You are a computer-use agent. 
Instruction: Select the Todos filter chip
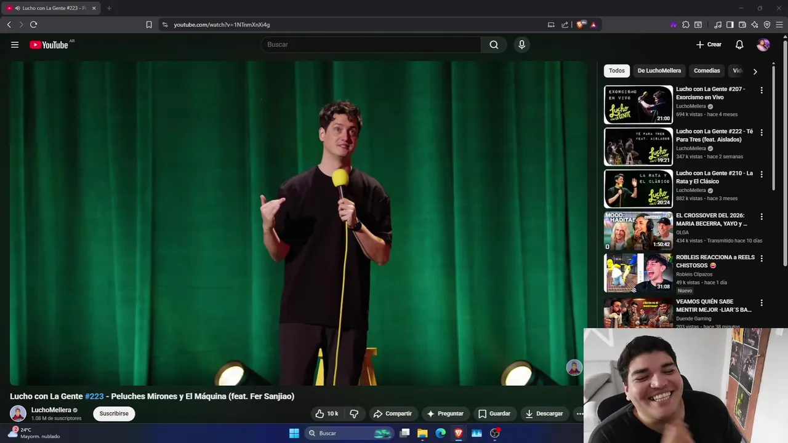(617, 71)
